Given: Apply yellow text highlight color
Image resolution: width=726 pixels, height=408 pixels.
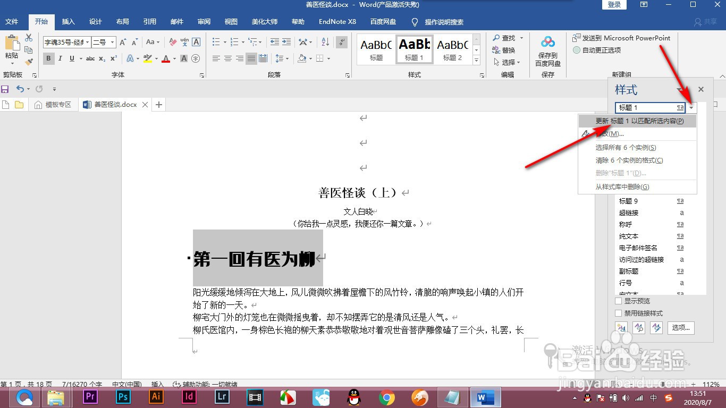Looking at the screenshot, I should [x=148, y=58].
